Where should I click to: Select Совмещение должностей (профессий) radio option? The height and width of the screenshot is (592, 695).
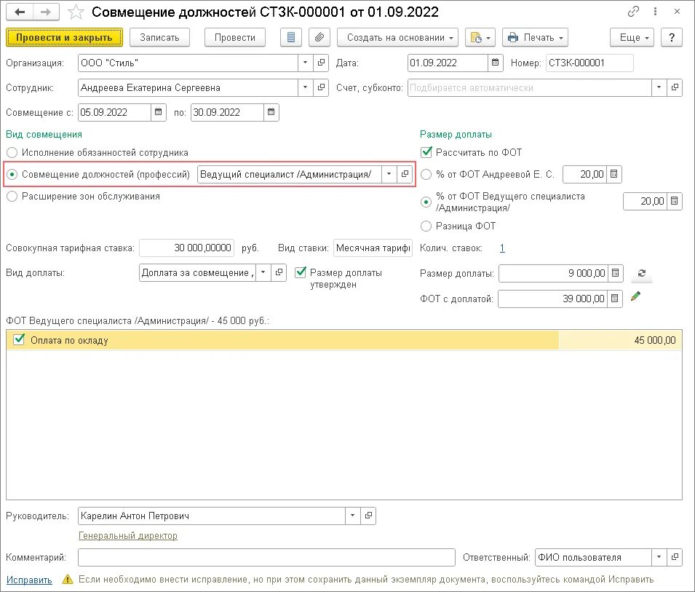click(x=12, y=174)
